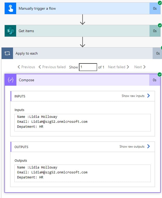Collapse the Compose action header
The height and width of the screenshot is (198, 162).
tap(83, 80)
